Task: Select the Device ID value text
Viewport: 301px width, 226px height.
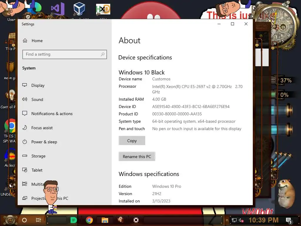Action: pos(191,107)
